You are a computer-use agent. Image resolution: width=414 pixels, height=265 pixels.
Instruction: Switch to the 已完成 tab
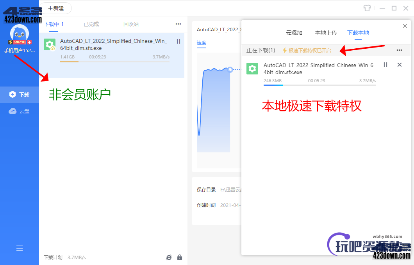[91, 24]
